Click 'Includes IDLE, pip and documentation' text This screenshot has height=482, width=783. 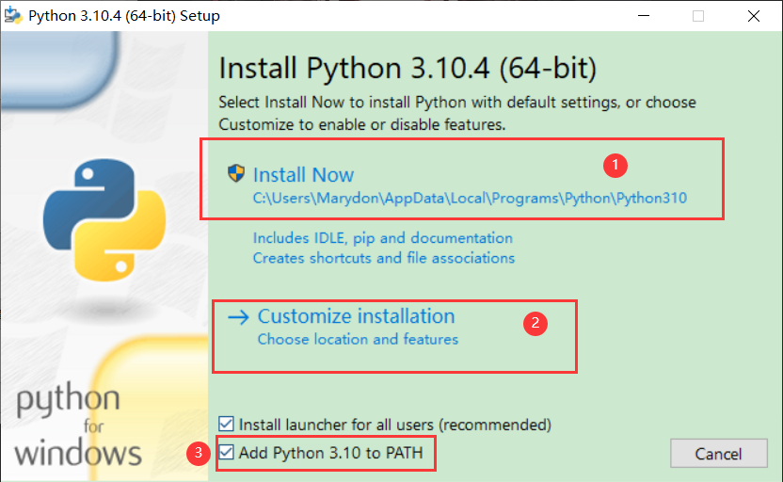[x=382, y=238]
